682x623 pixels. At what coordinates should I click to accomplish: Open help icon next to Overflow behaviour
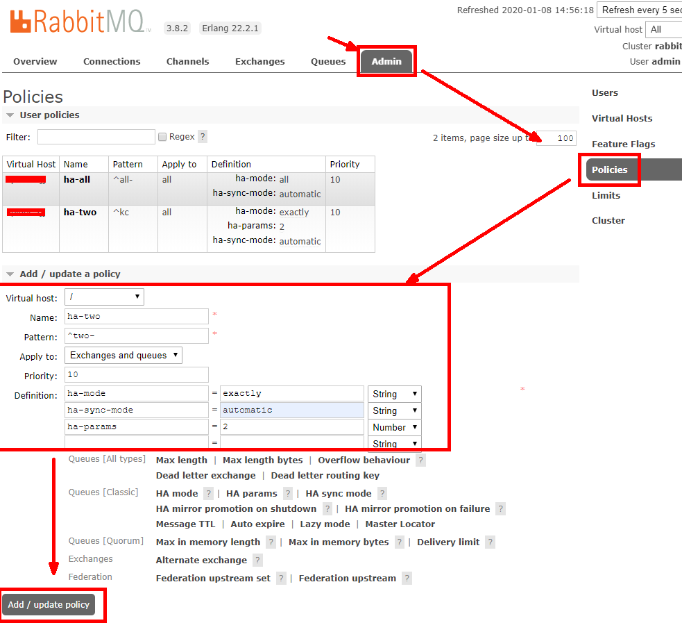point(420,460)
